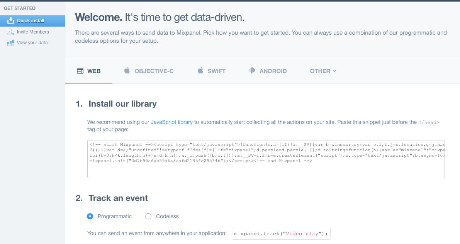Click the Android robot icon
This screenshot has width=460, height=244.
(252, 70)
